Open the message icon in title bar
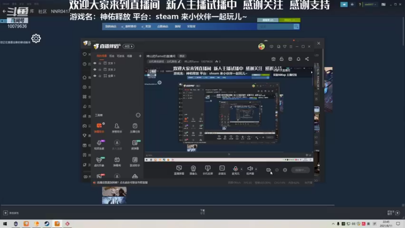 271,47
